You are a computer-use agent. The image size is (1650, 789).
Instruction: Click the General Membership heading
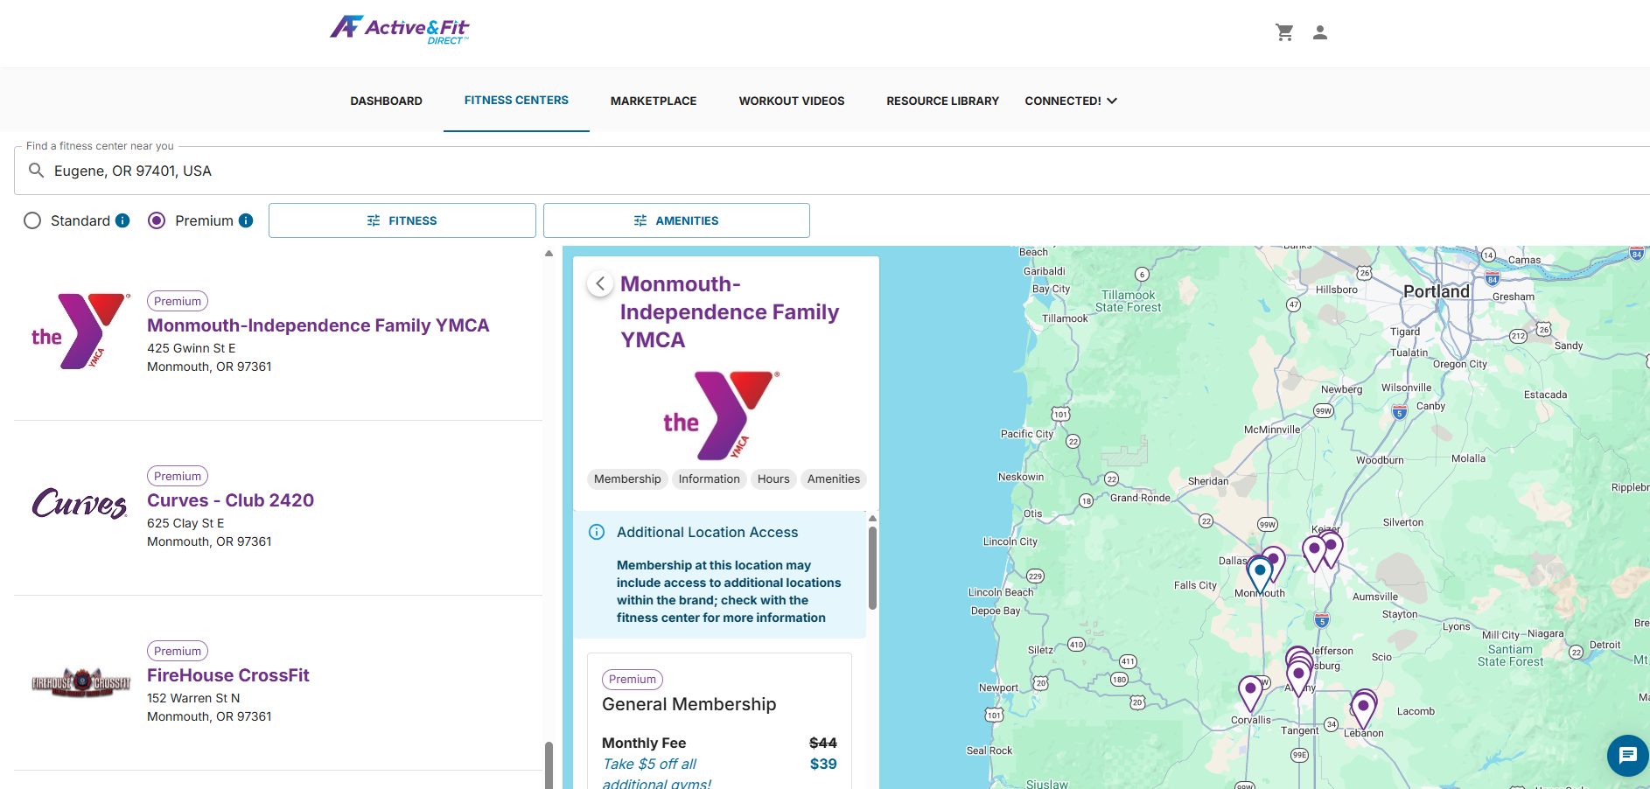[689, 704]
